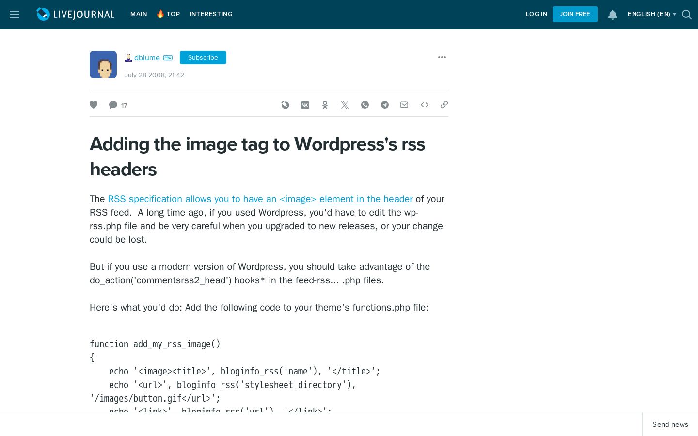The width and height of the screenshot is (698, 436).
Task: Get the embed code for the post
Action: 425,105
